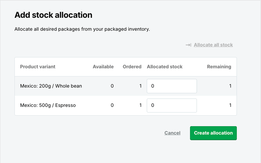Click the Ordered value for 500g Espresso

tap(140, 105)
